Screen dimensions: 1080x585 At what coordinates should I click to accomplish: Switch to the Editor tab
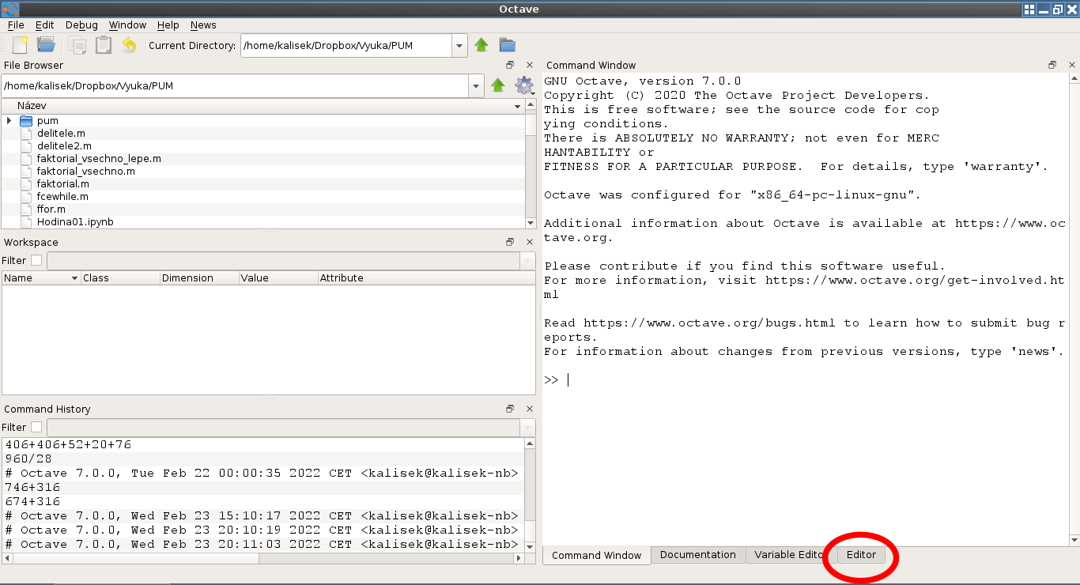pyautogui.click(x=861, y=555)
